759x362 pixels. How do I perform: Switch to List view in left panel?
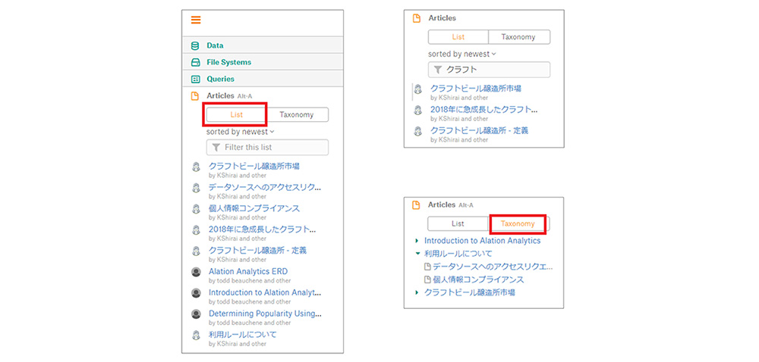click(x=235, y=115)
